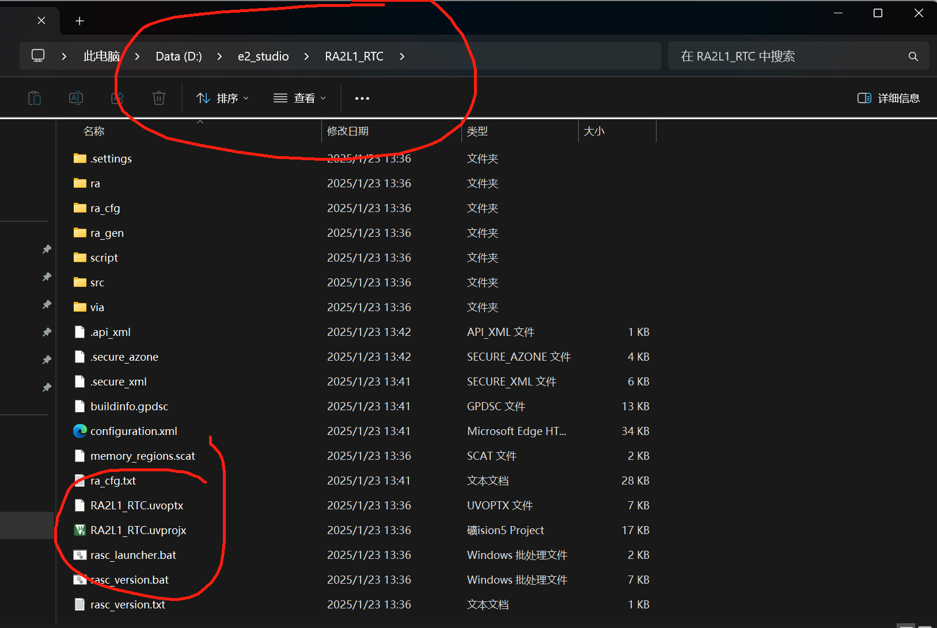The image size is (937, 628).
Task: Click the paste clipboard icon in toolbar
Action: tap(35, 98)
